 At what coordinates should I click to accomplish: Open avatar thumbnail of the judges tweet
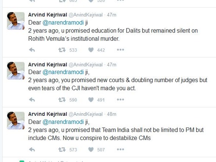tap(16, 71)
